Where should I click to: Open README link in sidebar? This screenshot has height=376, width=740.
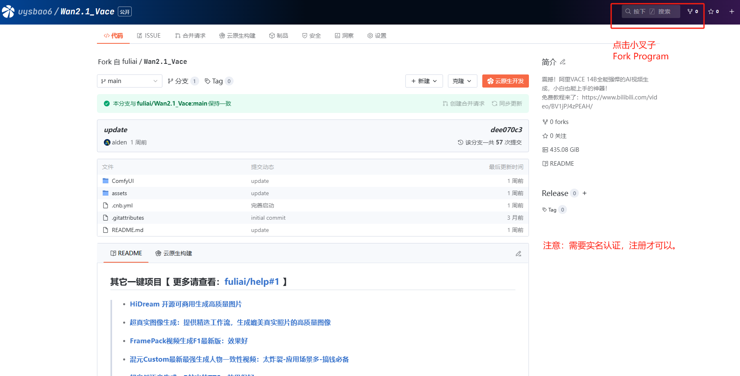558,164
